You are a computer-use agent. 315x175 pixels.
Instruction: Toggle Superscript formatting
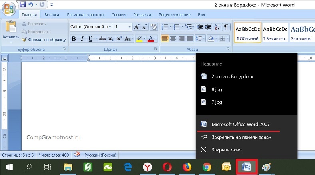119,38
